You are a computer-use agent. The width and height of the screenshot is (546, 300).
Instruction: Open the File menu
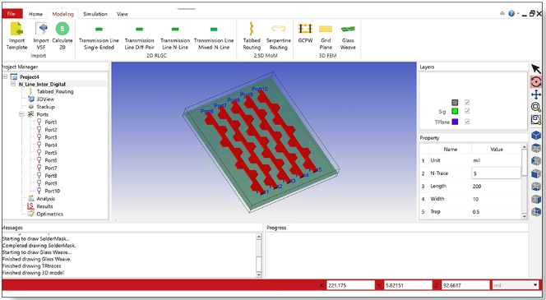tap(12, 14)
